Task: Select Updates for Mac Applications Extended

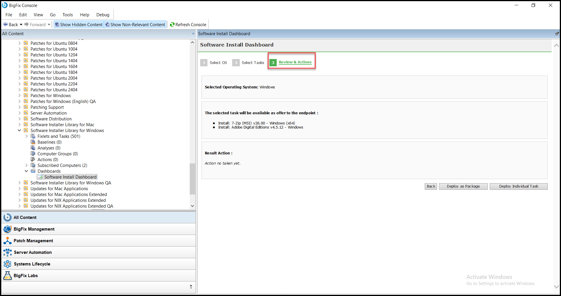Action: (x=69, y=194)
